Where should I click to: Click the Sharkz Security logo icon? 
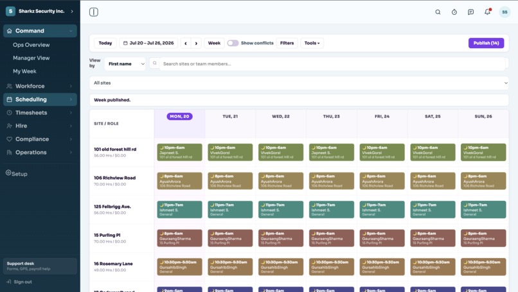click(x=10, y=11)
